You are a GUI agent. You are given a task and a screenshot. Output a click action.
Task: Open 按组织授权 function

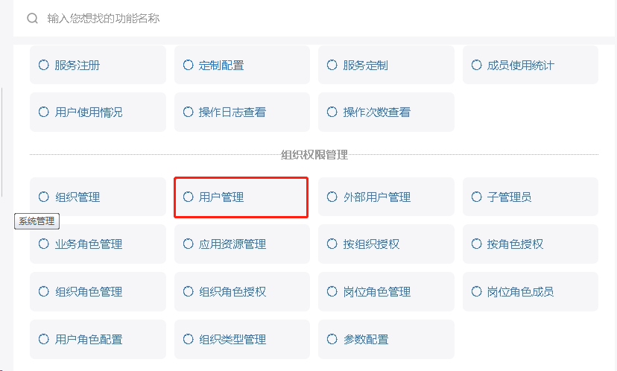(x=386, y=244)
